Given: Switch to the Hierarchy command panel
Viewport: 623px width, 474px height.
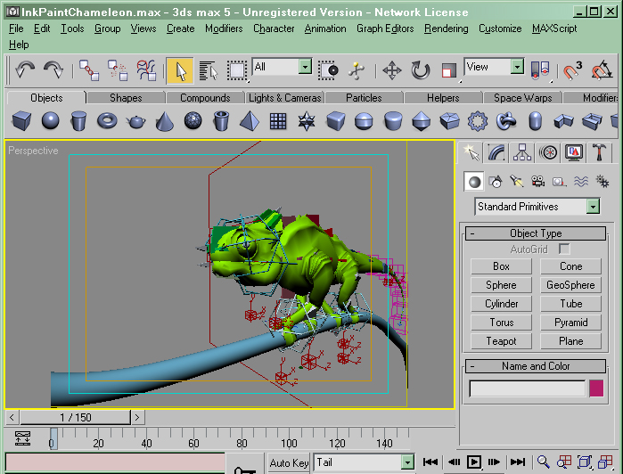Looking at the screenshot, I should click(523, 152).
